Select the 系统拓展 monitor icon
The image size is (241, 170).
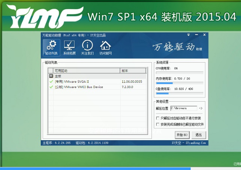click(x=69, y=48)
